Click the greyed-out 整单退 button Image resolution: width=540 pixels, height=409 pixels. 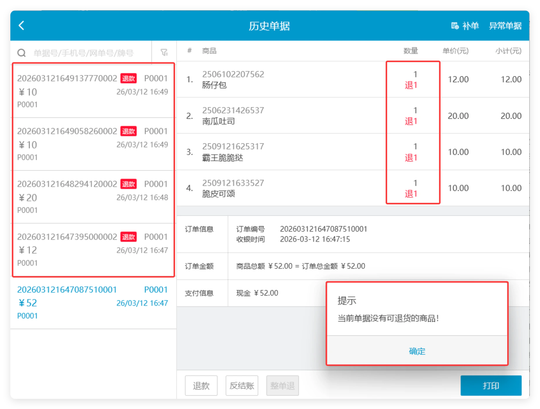282,385
